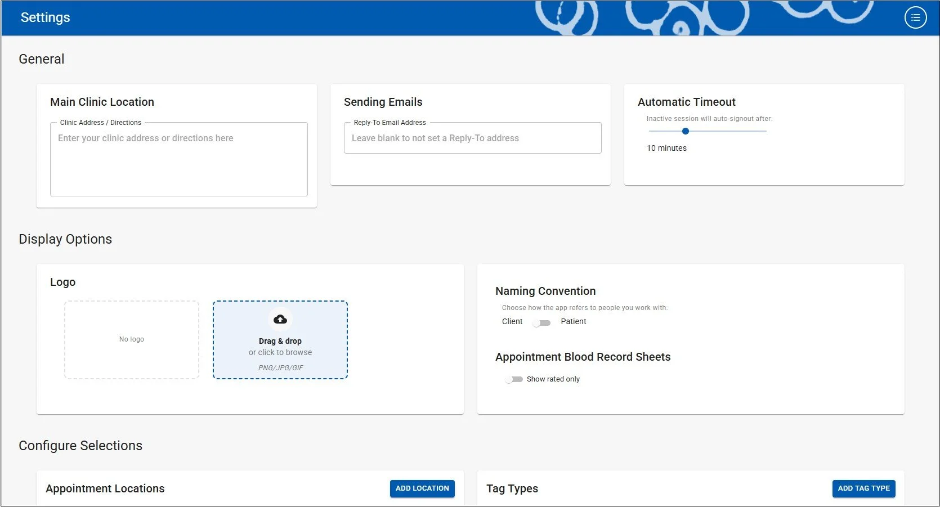
Task: Enable Show rated only for blood record sheets
Action: pyautogui.click(x=513, y=379)
